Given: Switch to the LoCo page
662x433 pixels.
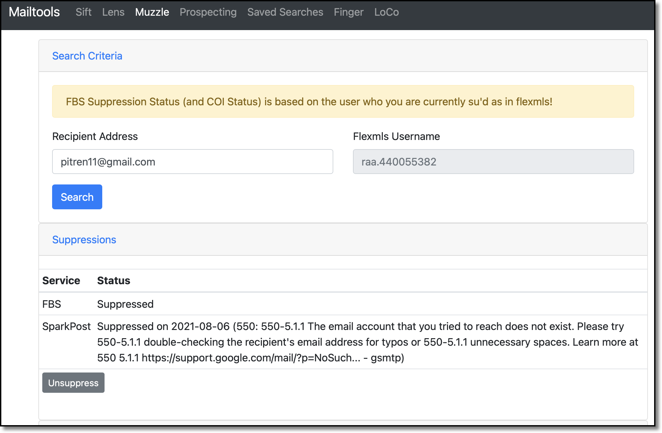Looking at the screenshot, I should tap(386, 12).
